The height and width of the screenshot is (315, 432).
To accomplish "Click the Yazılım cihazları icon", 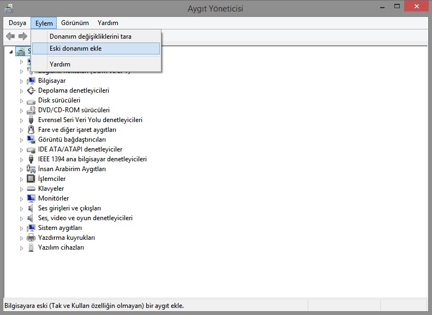I will tap(31, 247).
